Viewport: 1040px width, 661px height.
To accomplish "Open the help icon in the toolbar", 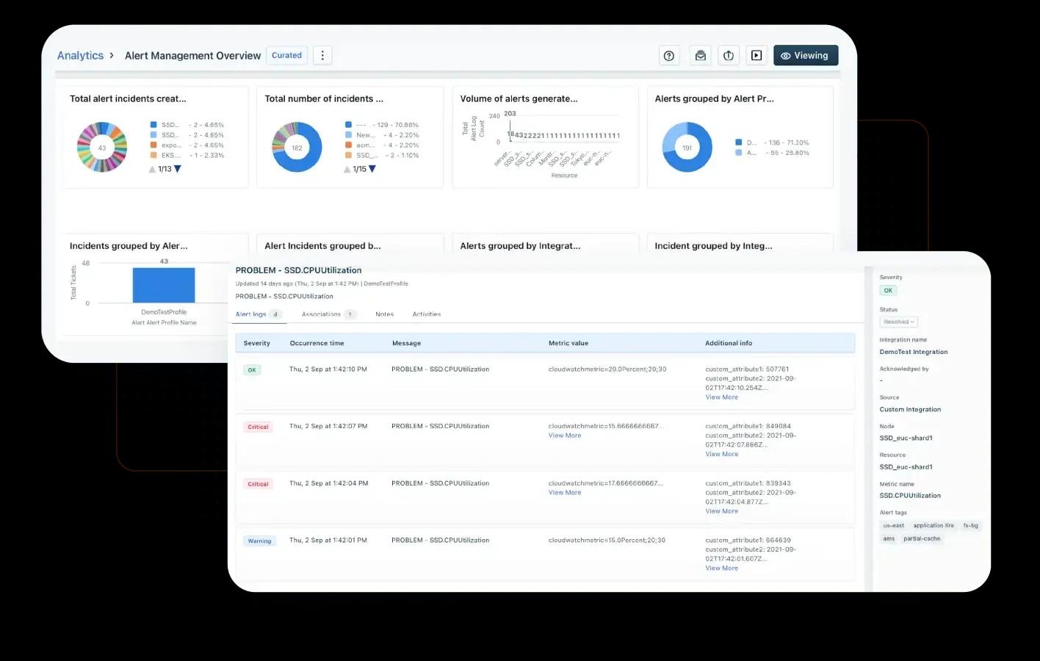I will pos(668,55).
